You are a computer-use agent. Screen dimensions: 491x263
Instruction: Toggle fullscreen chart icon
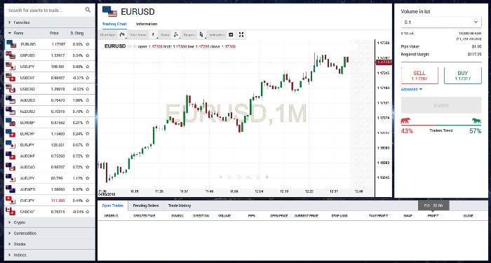pos(241,35)
